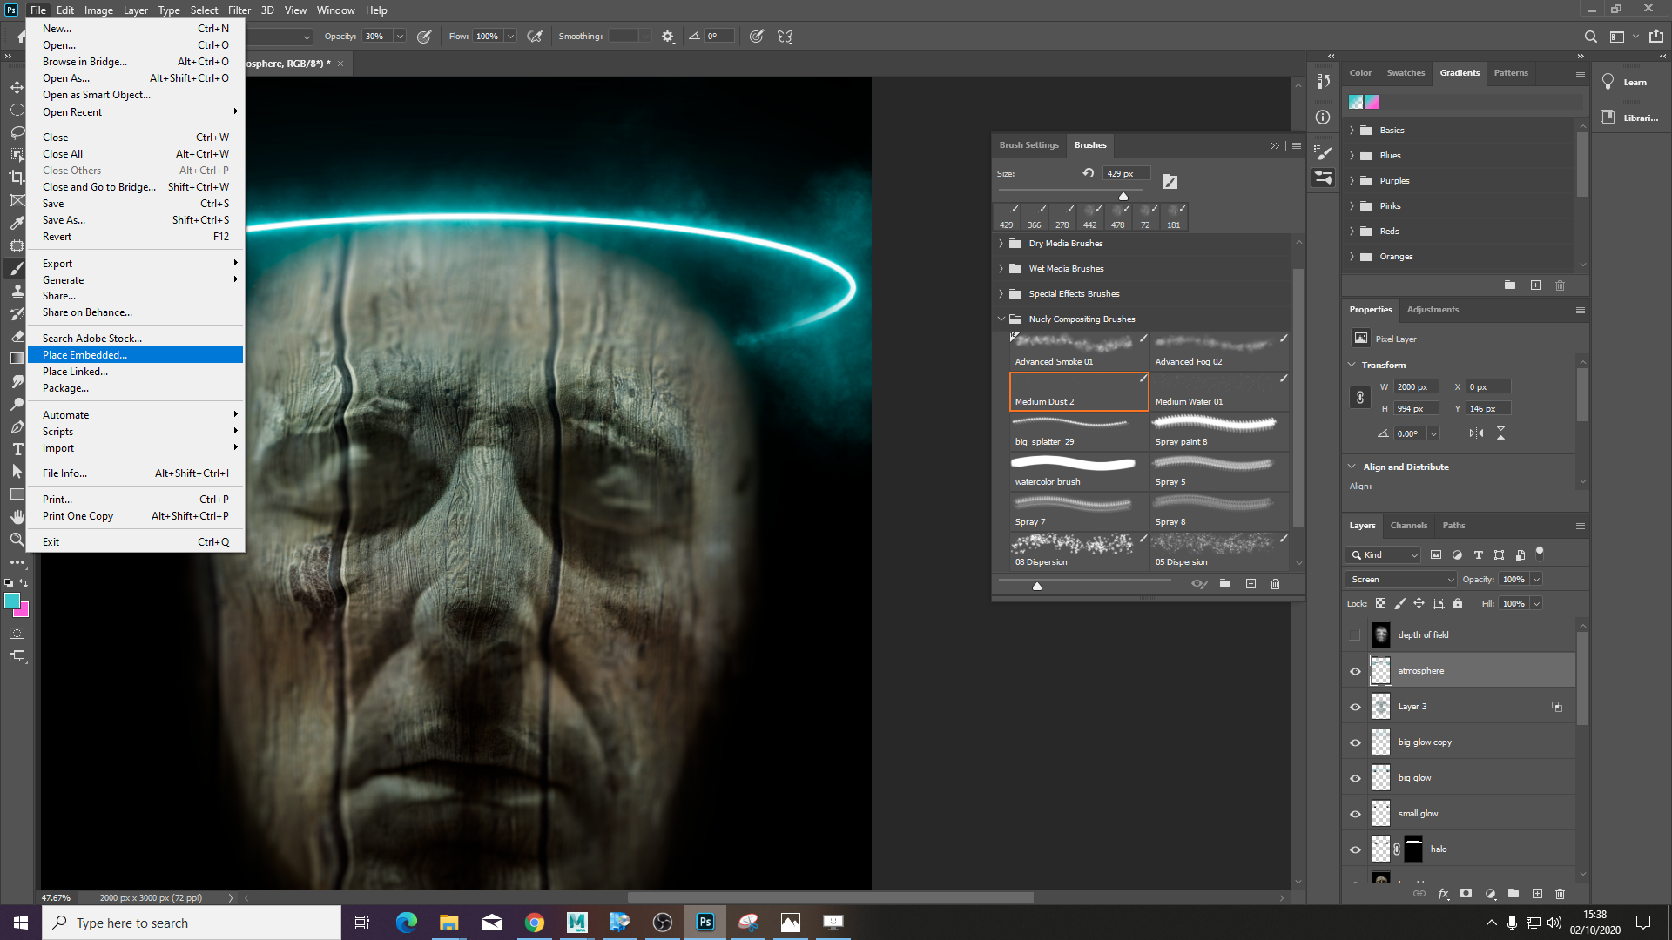Viewport: 1672px width, 940px height.
Task: Select the Crop tool
Action: point(17,178)
